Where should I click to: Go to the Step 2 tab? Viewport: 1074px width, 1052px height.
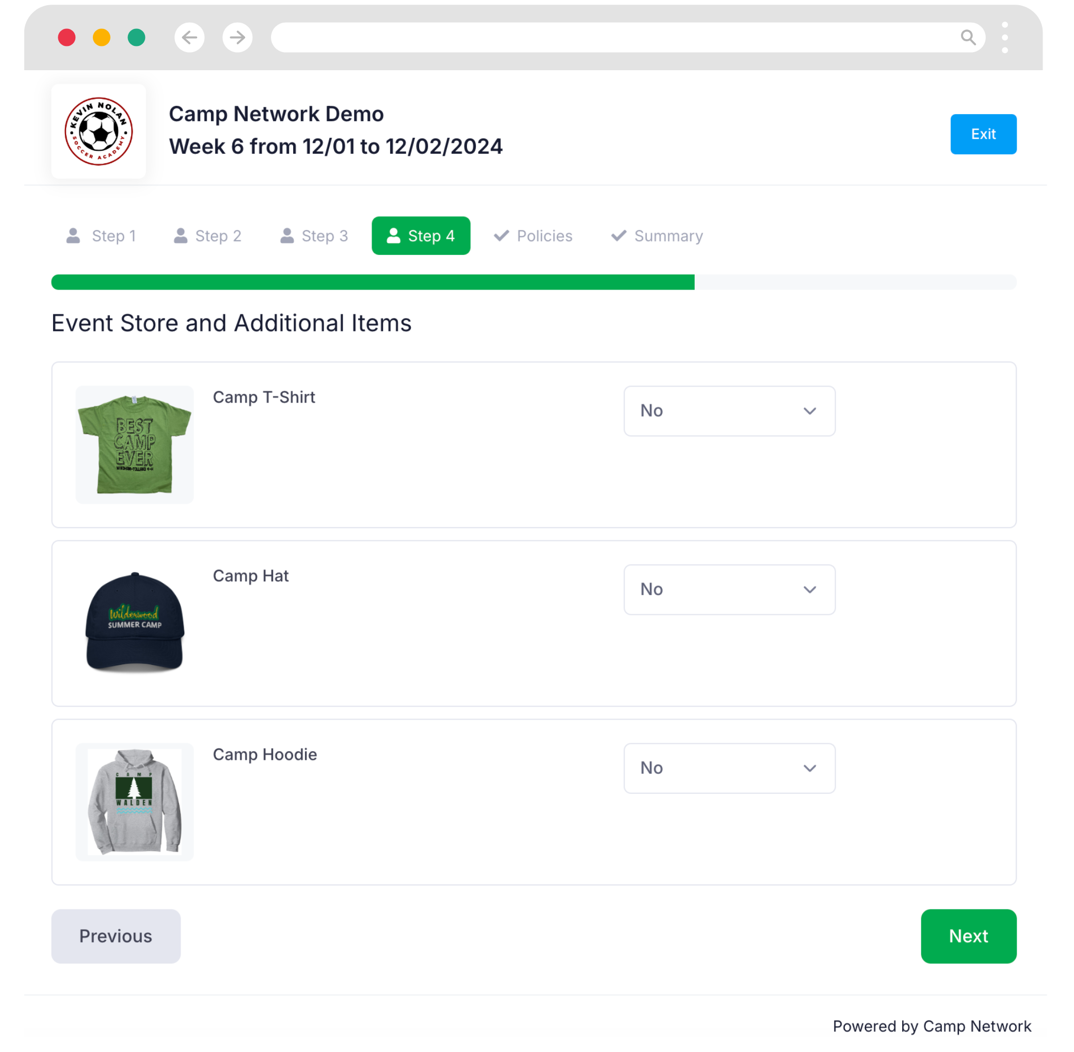point(207,236)
